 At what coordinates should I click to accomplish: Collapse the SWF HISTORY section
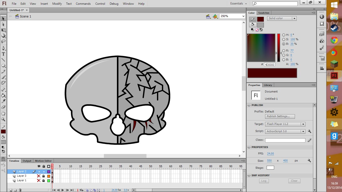click(x=249, y=176)
